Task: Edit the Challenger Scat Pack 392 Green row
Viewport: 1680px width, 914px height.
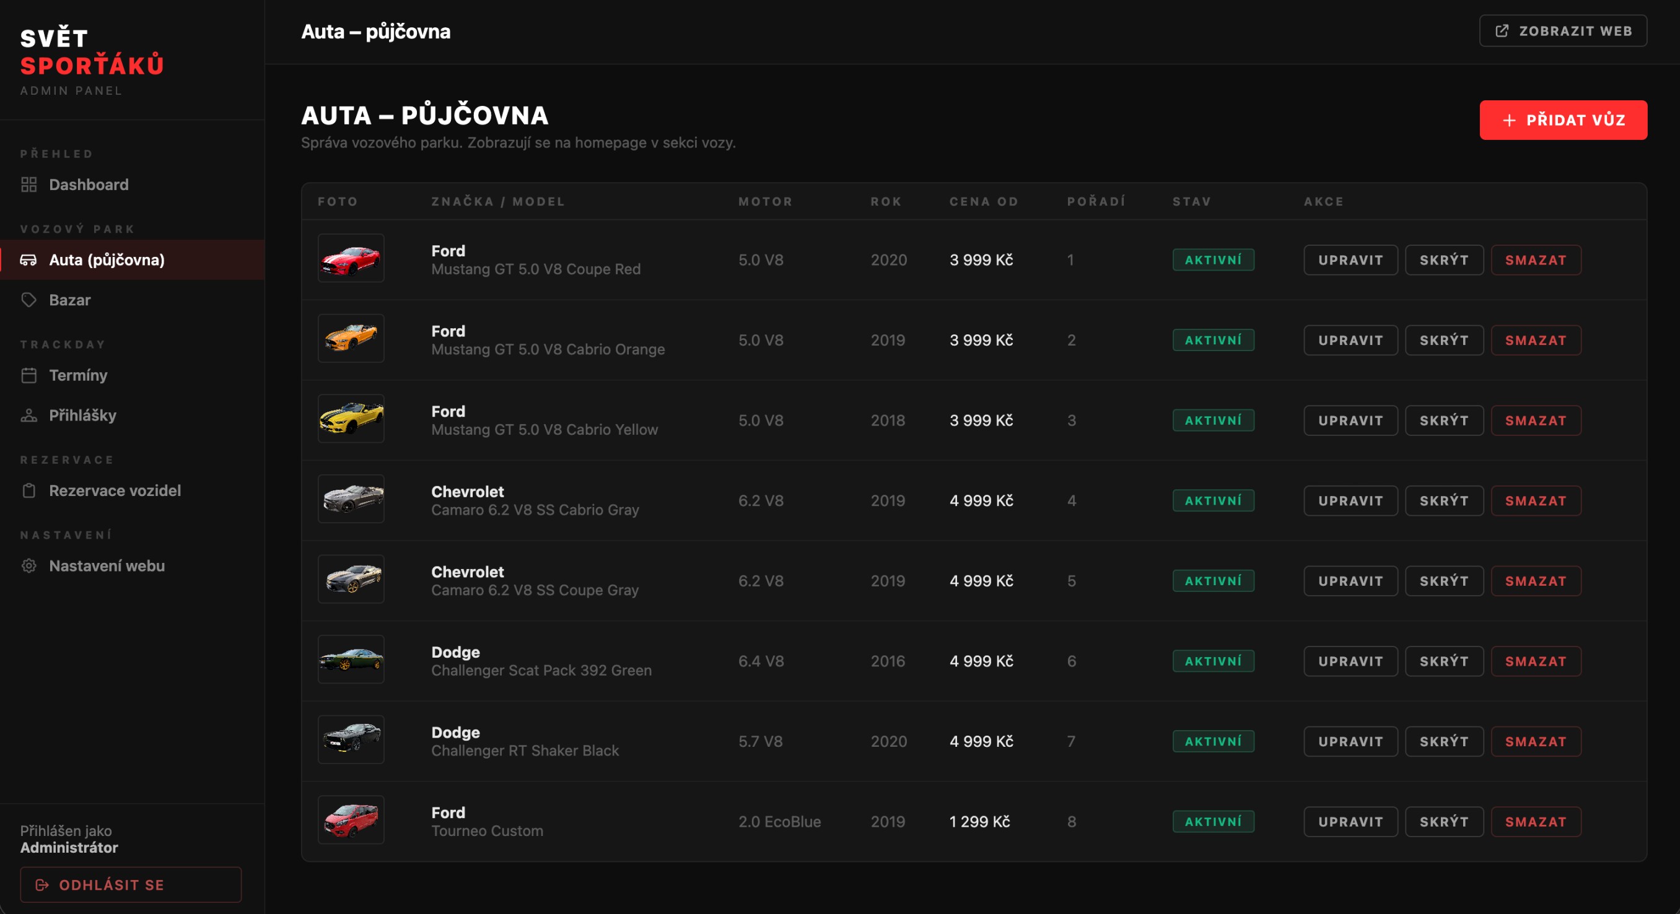Action: click(x=1350, y=661)
